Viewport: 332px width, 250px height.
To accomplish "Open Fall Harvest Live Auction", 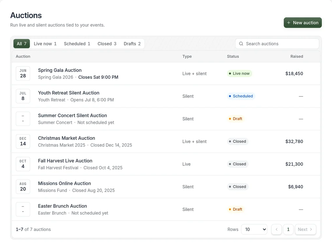I will pyautogui.click(x=65, y=161).
